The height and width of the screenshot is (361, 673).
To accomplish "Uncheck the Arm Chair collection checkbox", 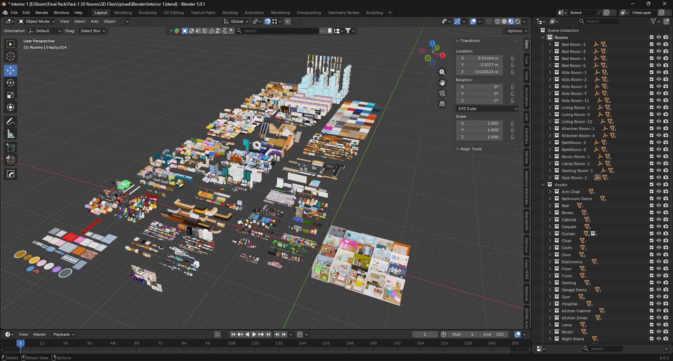I will (x=652, y=192).
